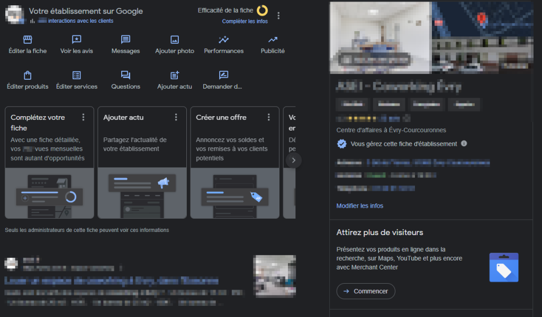Open the top-right three-dot overflow menu
Image resolution: width=542 pixels, height=317 pixels.
coord(278,15)
